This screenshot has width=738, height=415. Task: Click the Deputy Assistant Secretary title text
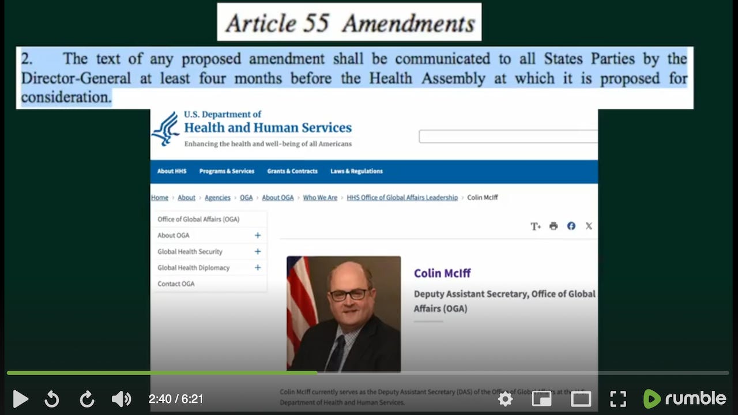[504, 301]
